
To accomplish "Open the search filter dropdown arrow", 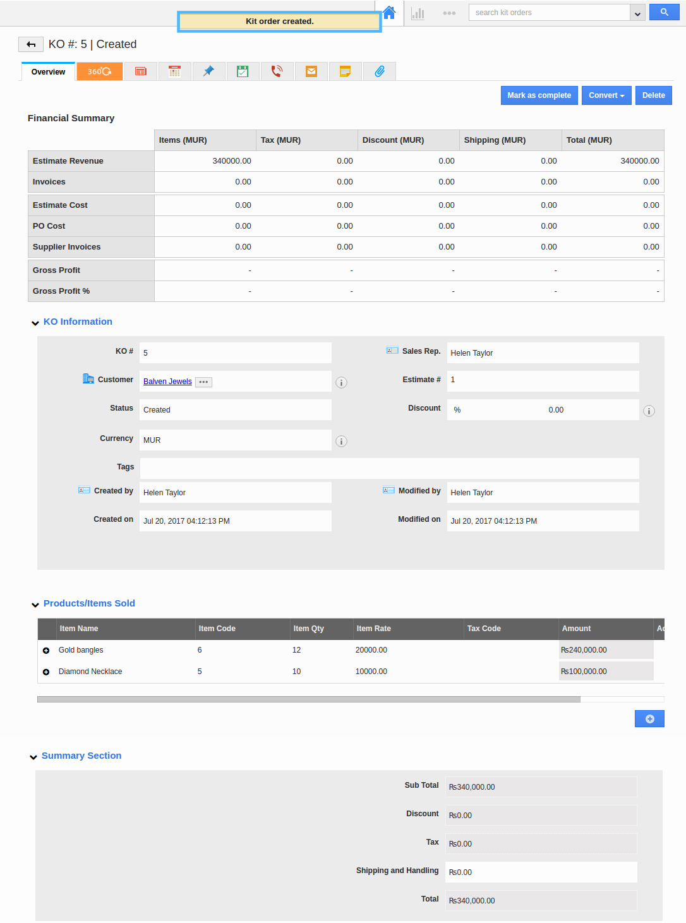I will [636, 12].
